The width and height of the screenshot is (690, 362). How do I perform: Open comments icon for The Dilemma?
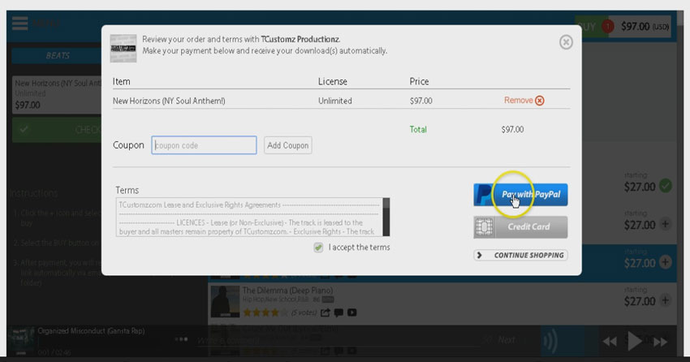339,312
